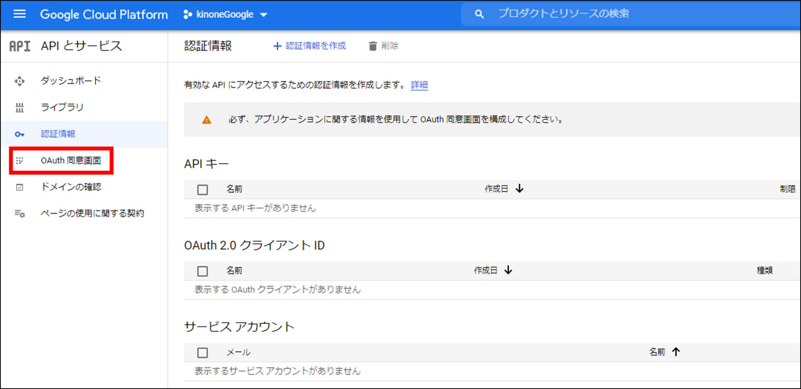Click 表示するサービス アカウントがありません text
The width and height of the screenshot is (801, 389).
(x=277, y=371)
